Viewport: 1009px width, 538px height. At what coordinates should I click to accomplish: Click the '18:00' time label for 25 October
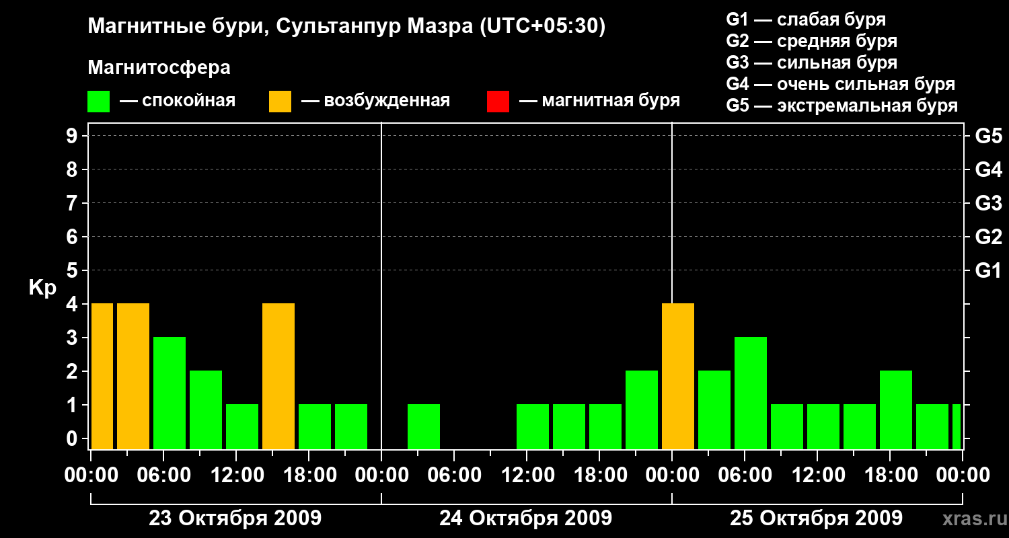click(x=890, y=475)
